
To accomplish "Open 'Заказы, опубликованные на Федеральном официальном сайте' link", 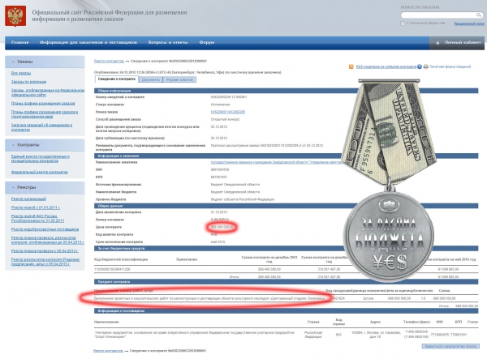I will pos(48,92).
